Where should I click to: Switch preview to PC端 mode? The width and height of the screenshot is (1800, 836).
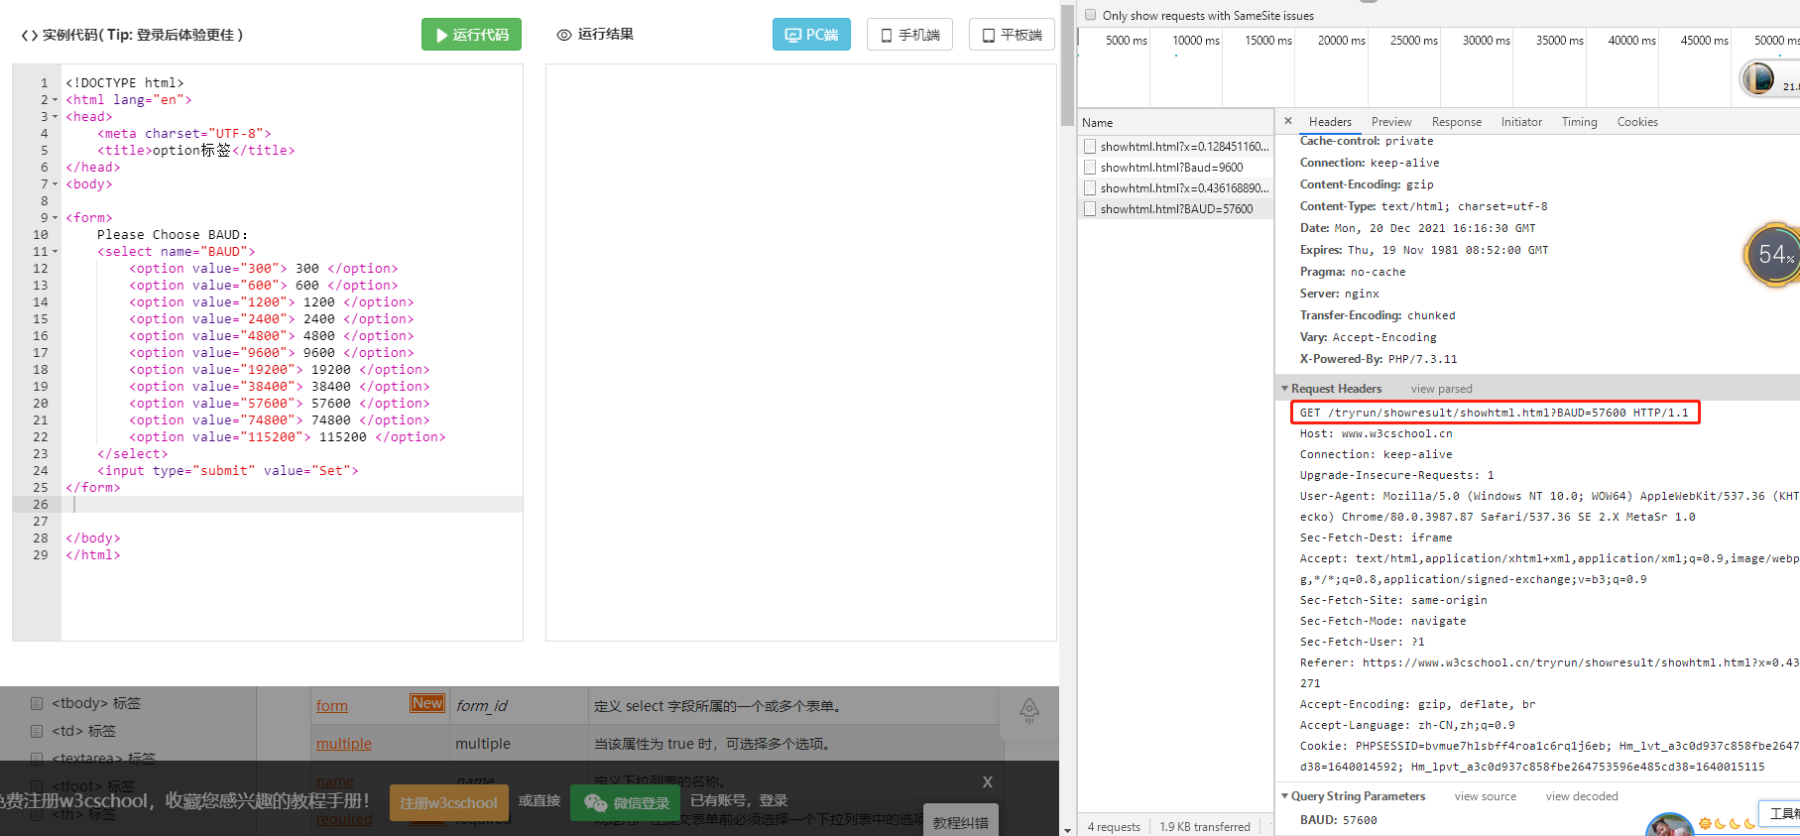click(x=811, y=35)
